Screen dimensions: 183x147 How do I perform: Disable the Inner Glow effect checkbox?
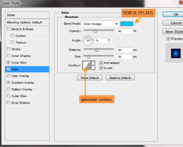click(x=8, y=62)
